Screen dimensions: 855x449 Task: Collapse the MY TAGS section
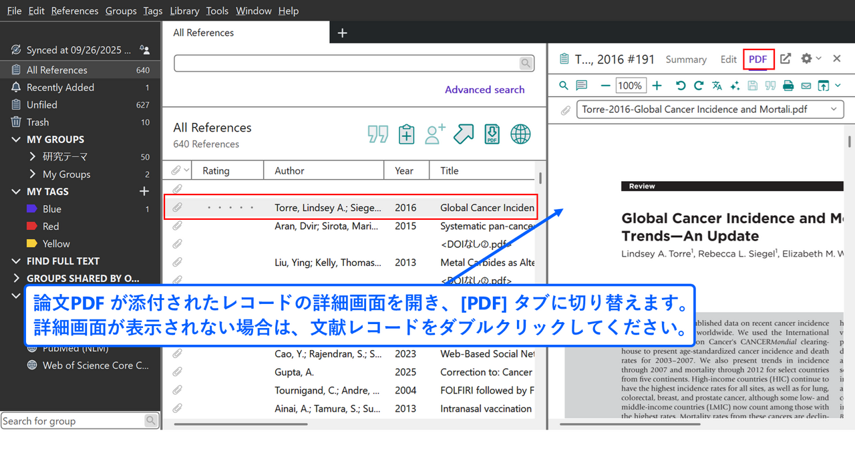17,192
